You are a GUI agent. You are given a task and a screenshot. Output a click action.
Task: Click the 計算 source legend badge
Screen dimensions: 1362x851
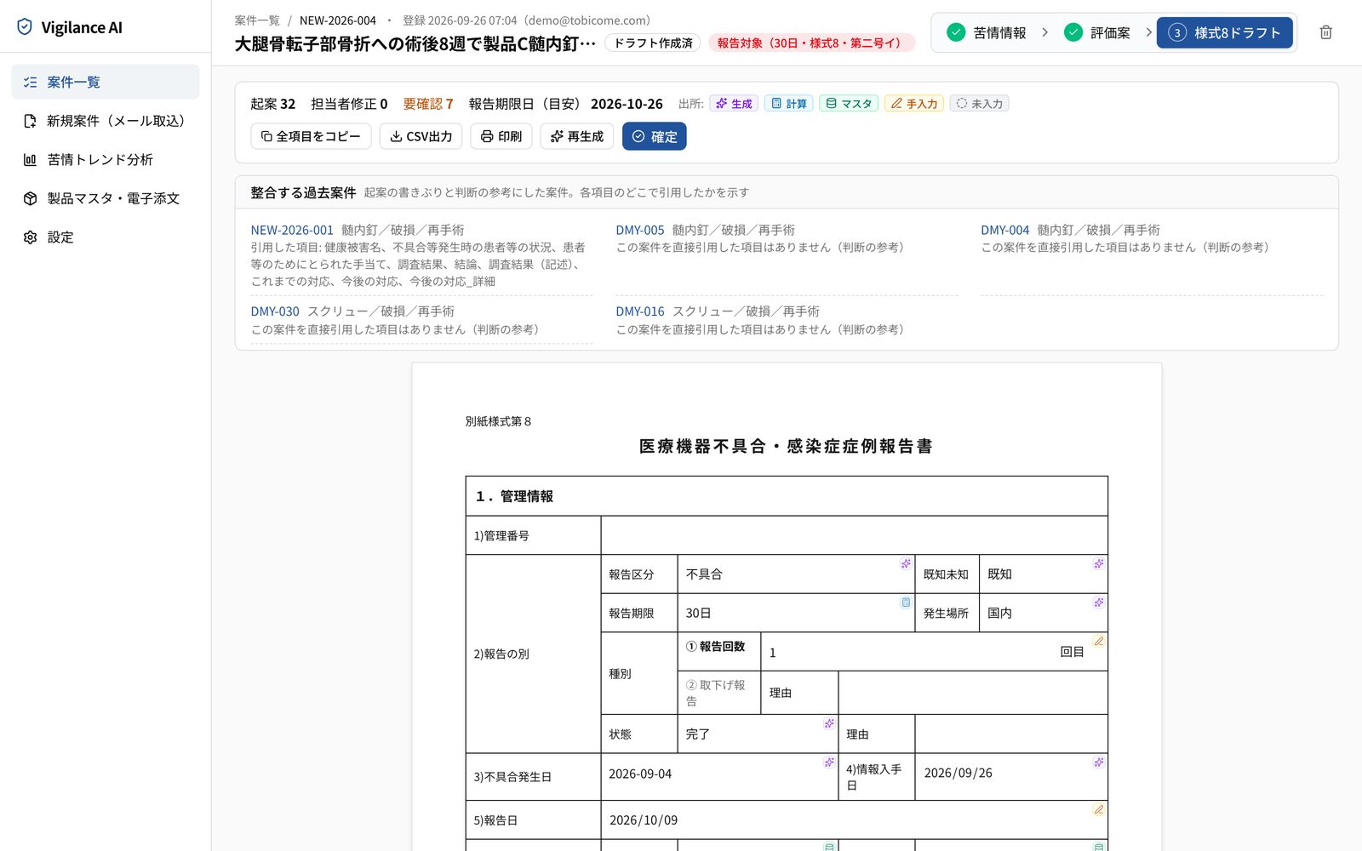788,104
